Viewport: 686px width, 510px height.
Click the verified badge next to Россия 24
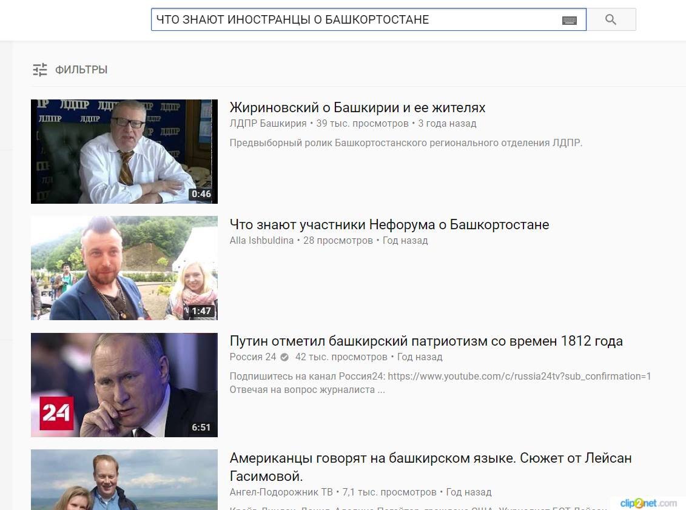tap(284, 357)
